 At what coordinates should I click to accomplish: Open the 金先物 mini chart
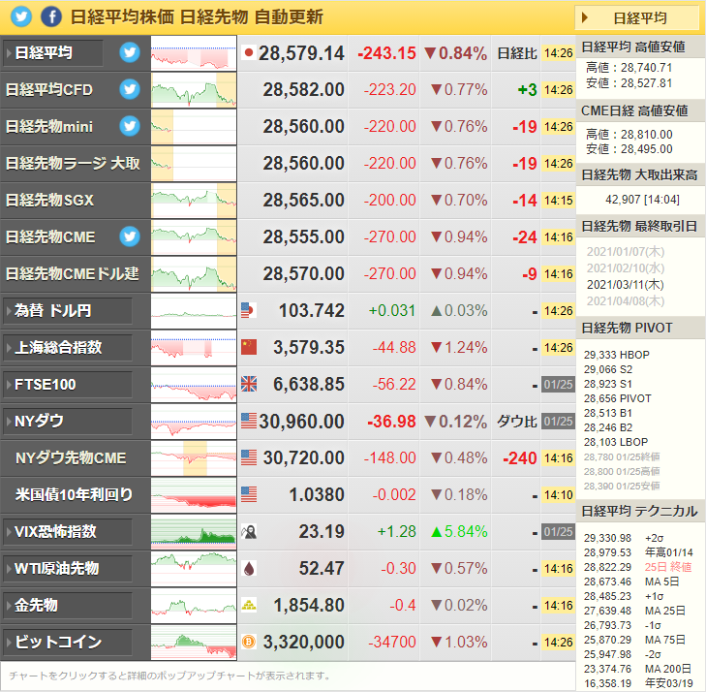[x=194, y=605]
